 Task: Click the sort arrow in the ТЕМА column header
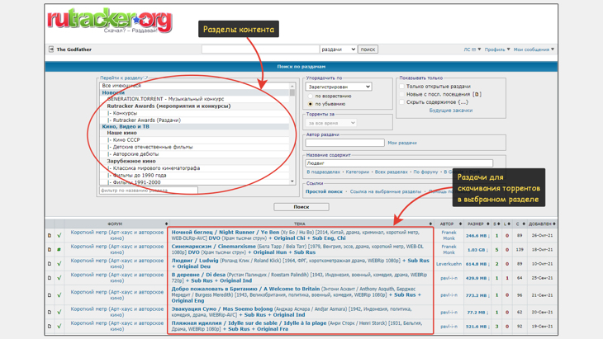coord(430,224)
